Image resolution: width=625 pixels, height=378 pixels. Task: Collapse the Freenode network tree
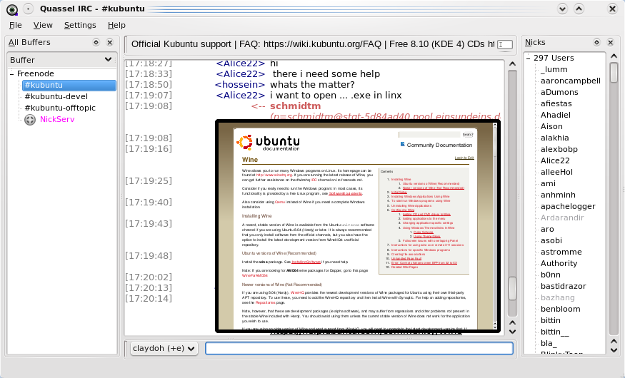(x=12, y=74)
